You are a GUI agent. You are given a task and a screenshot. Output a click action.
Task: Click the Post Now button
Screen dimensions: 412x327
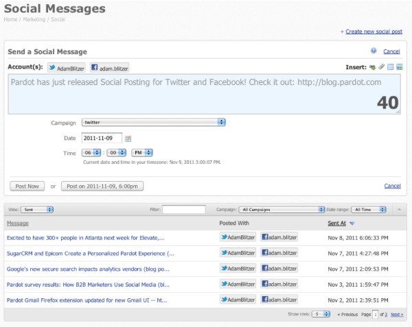27,186
